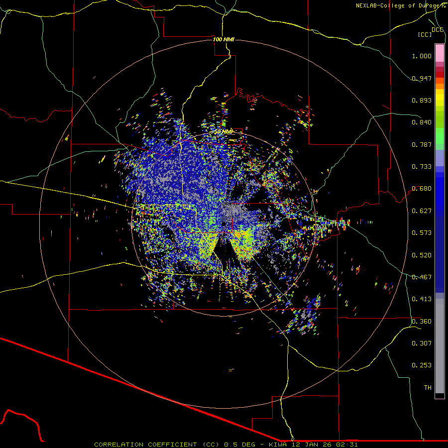Select the 0.787 scale value
Screen dimensions: 448x448
tap(422, 144)
